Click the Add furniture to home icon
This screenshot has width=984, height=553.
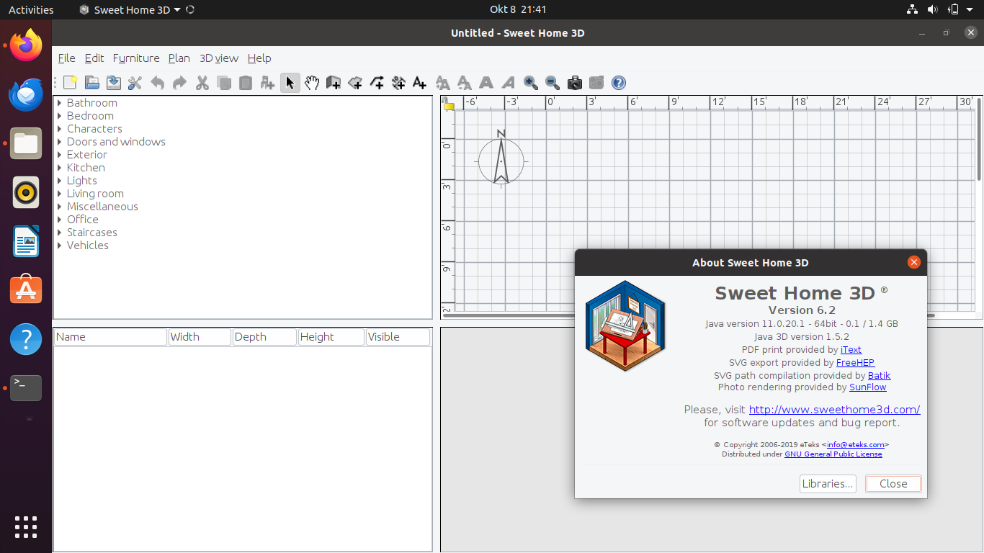point(267,83)
